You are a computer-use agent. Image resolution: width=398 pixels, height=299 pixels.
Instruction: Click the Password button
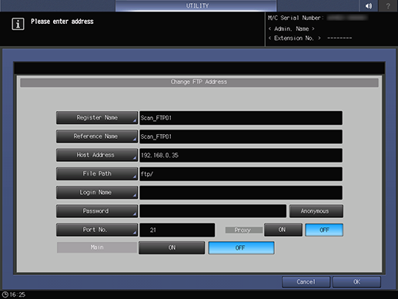coord(97,211)
